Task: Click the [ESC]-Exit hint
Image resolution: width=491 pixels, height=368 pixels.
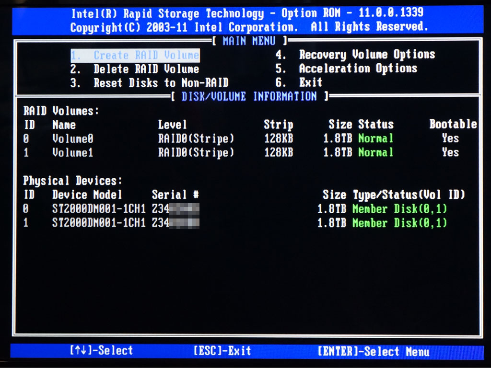Action: click(222, 350)
